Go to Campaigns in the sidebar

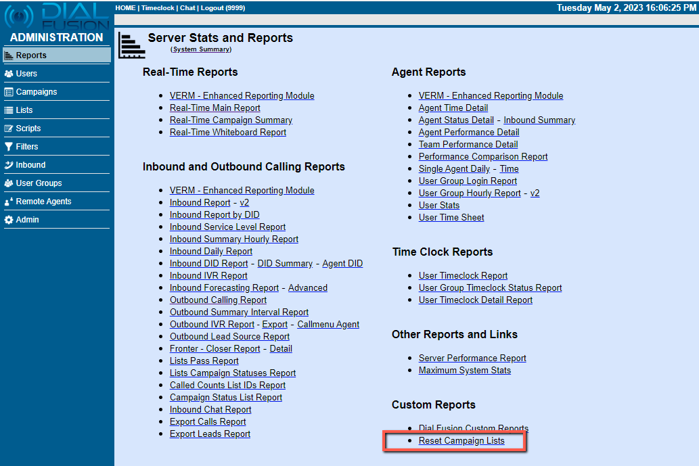(57, 92)
